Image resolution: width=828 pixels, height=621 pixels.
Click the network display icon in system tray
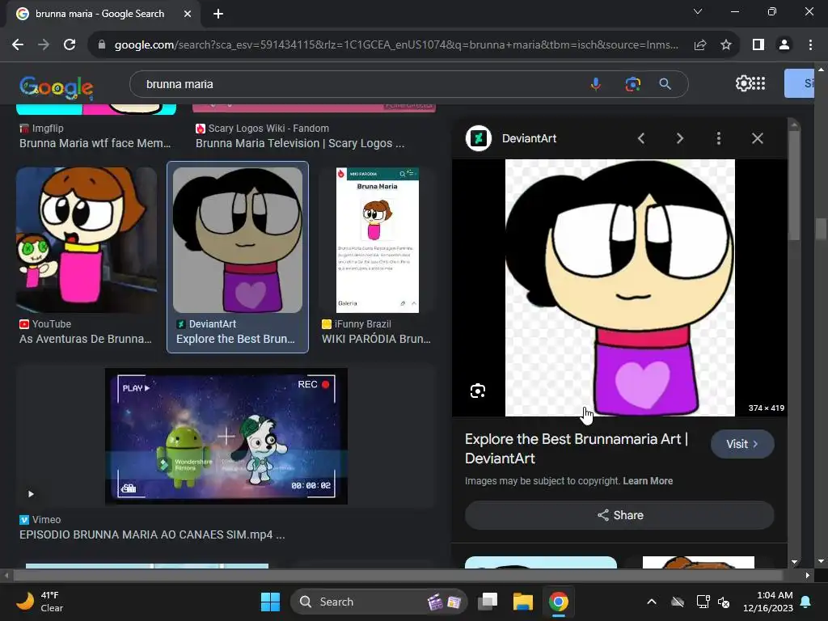pos(703,602)
